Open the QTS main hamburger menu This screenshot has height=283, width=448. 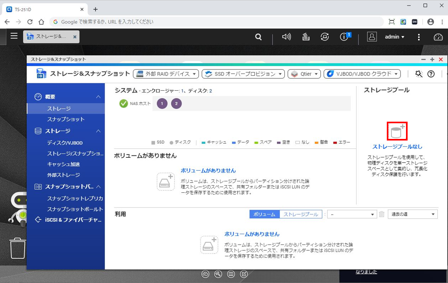pos(14,36)
